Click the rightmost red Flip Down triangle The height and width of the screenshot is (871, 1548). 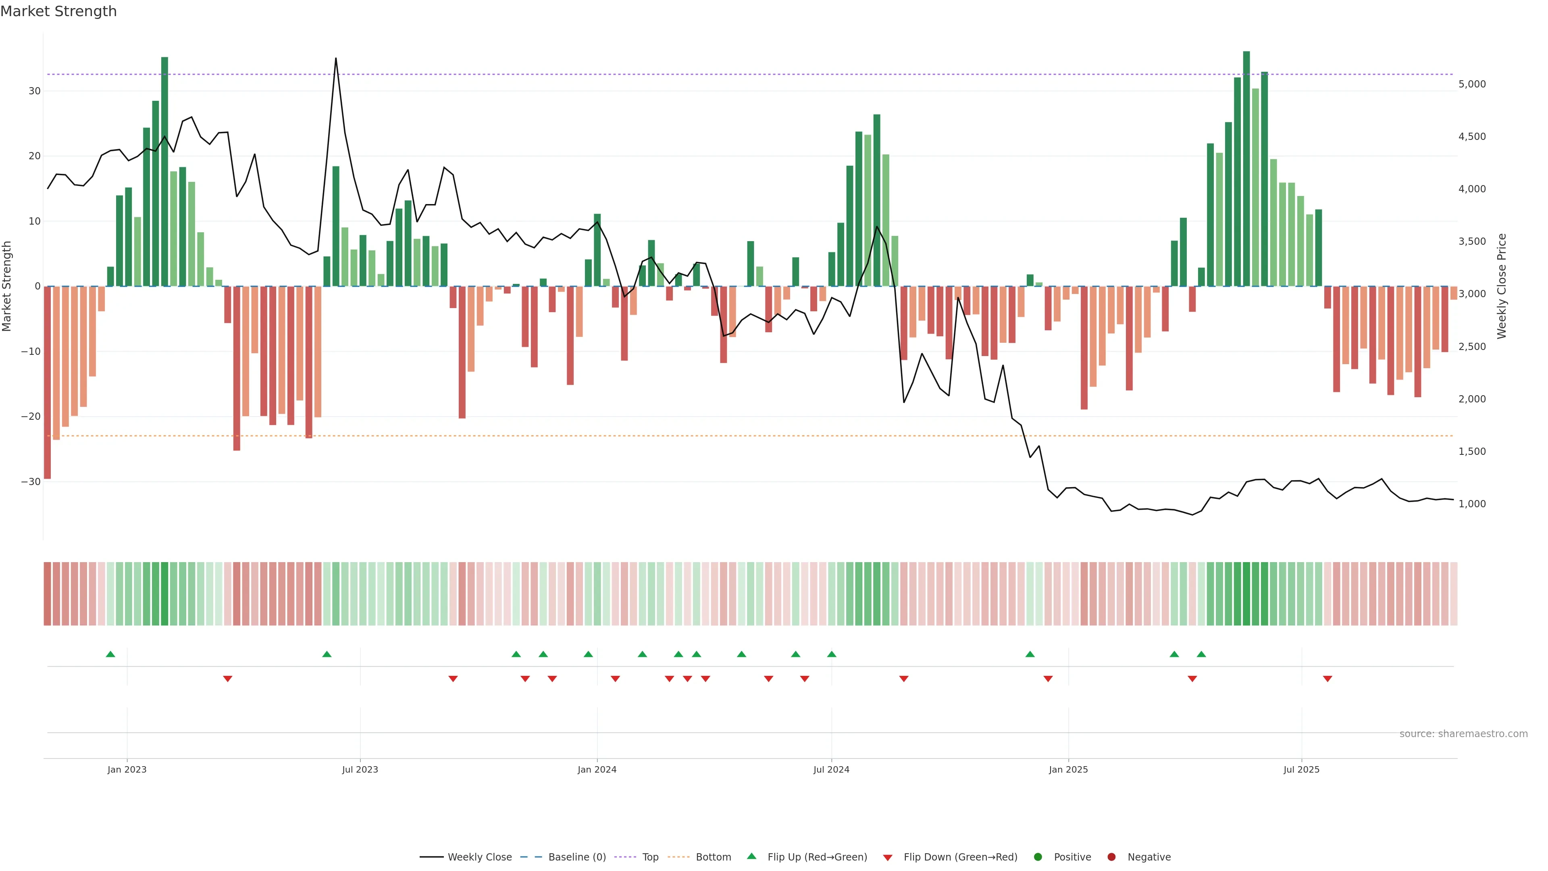click(x=1327, y=679)
